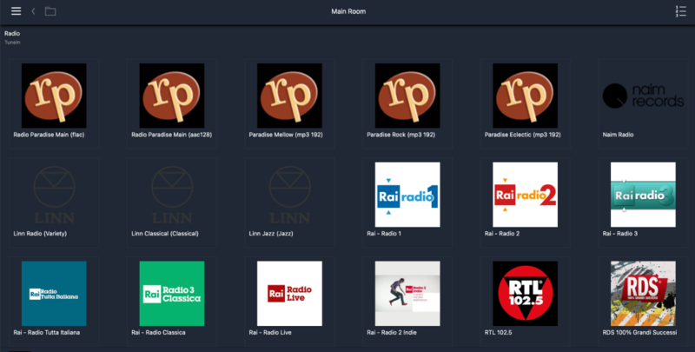Choose the Rai Radio 3 Classica logo
This screenshot has height=352, width=695.
pyautogui.click(x=172, y=293)
